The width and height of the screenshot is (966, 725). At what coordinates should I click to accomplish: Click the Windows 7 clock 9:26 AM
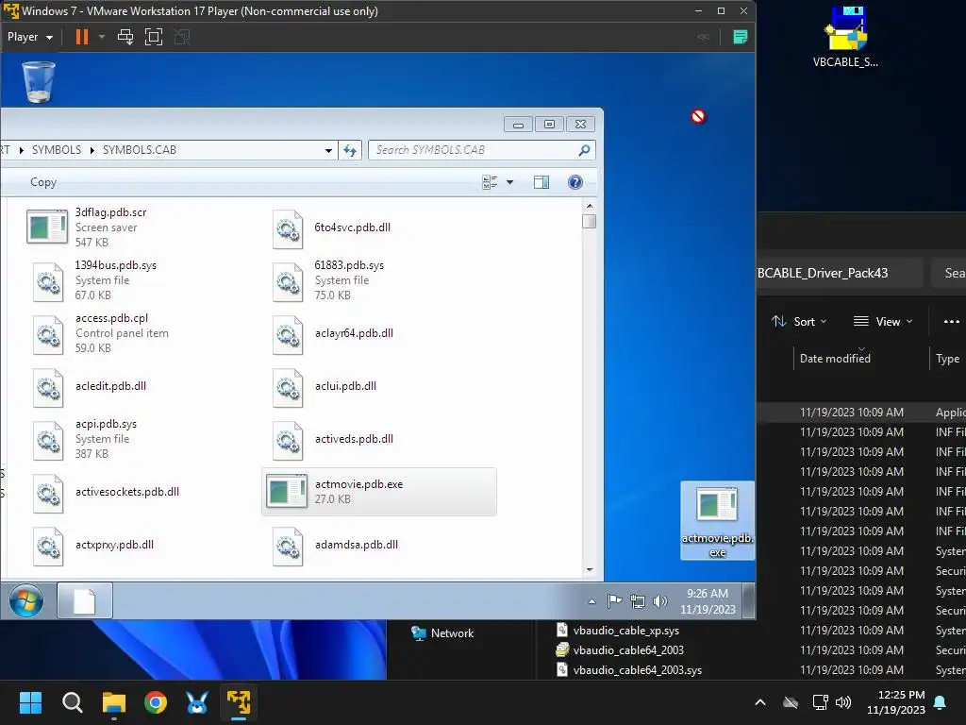point(708,601)
